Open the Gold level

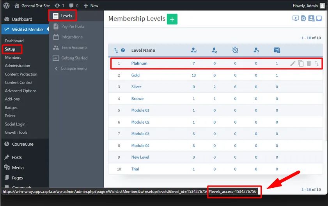point(135,75)
